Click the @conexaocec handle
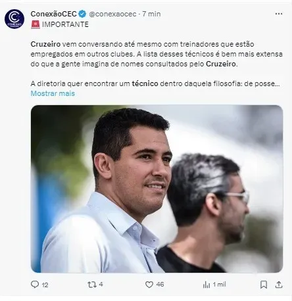Screen dimensions: 292x301 112,14
